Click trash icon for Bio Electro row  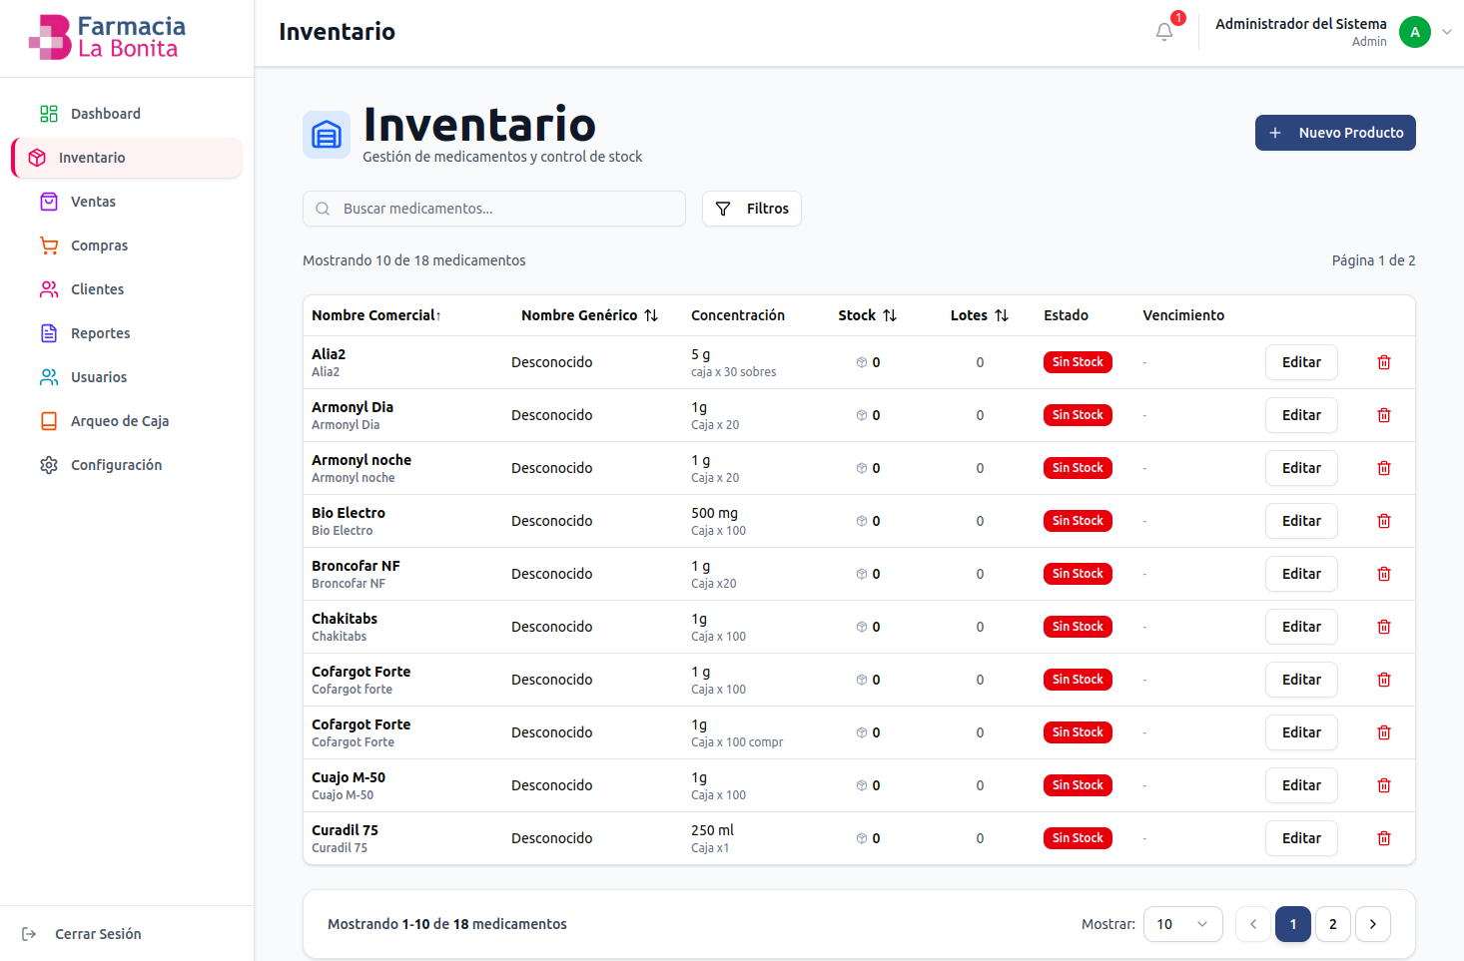pyautogui.click(x=1384, y=521)
